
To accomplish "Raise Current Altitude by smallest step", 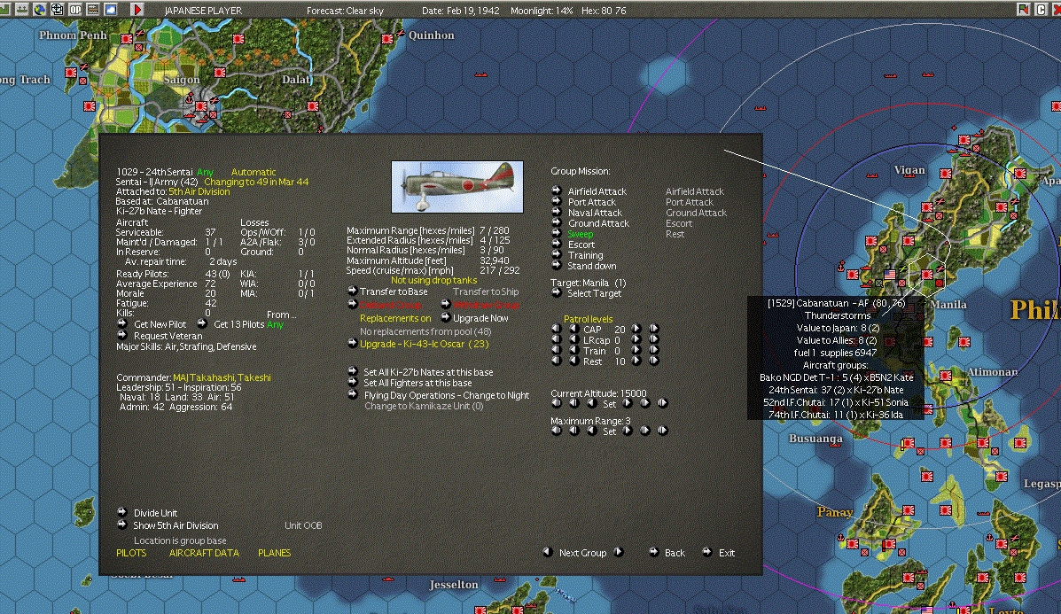I will pos(628,403).
